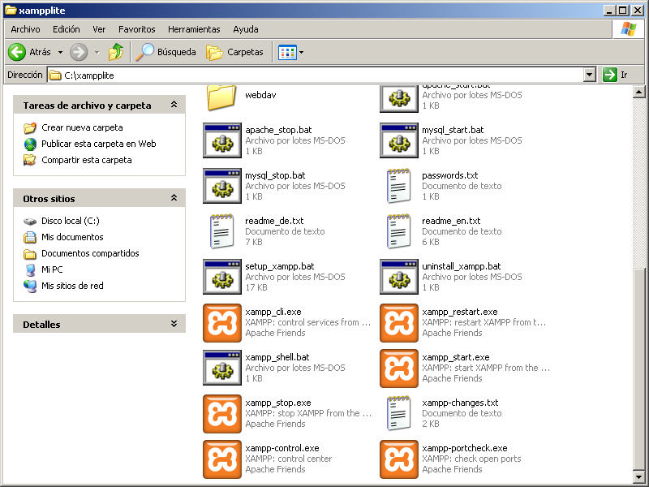Select the mysql_start.bat file icon
This screenshot has height=487, width=649.
coord(399,141)
